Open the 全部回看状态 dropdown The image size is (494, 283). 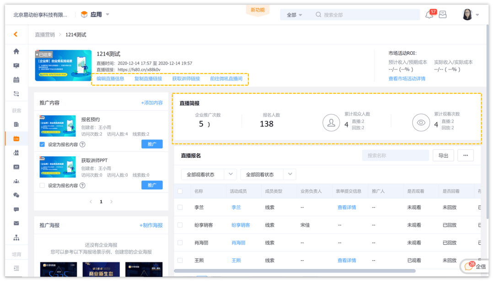[268, 174]
